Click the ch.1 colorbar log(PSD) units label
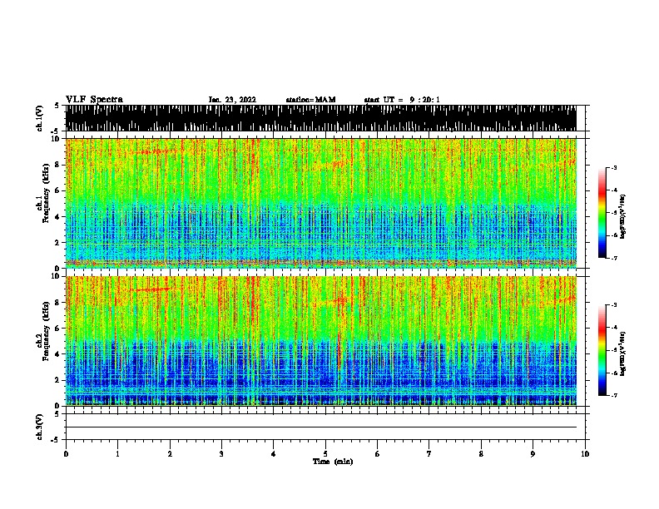 623,216
